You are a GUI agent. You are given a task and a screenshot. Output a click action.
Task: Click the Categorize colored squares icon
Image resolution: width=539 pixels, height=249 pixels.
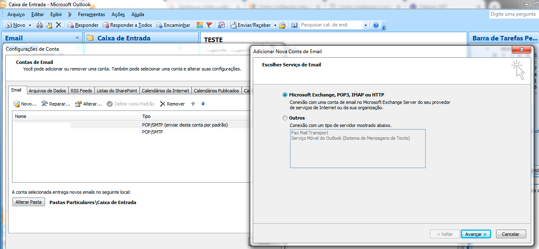(x=199, y=25)
